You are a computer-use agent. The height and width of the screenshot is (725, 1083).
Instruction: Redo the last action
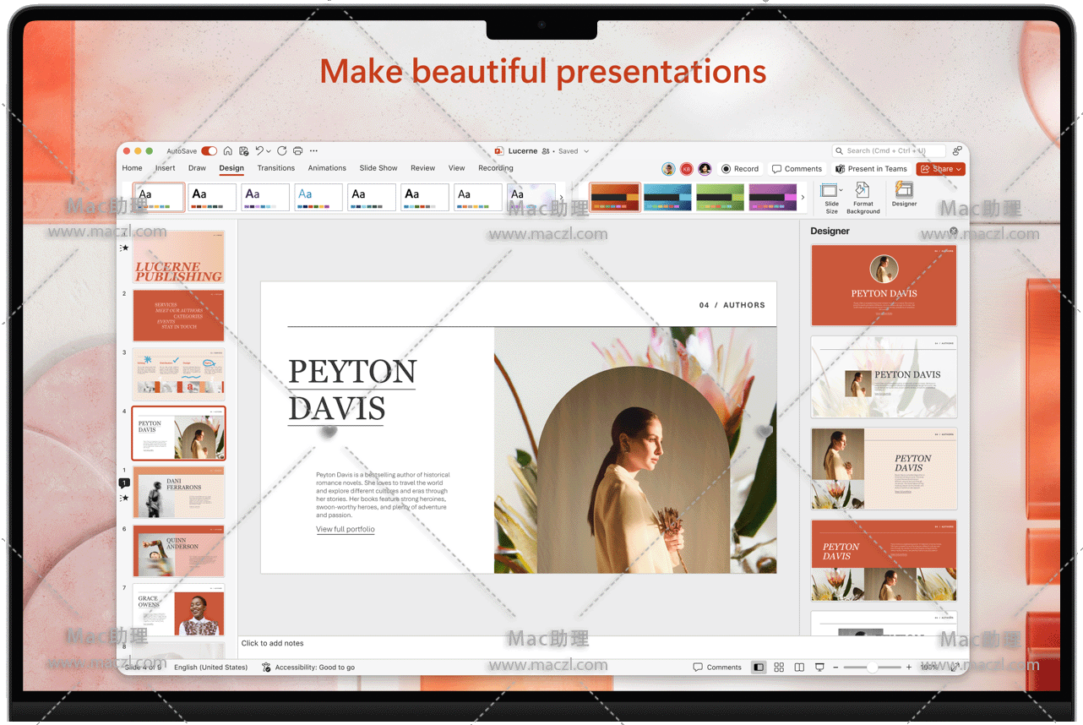pos(282,151)
